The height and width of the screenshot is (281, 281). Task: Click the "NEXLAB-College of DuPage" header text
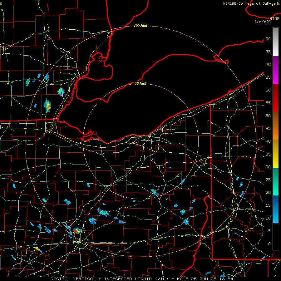(249, 3)
